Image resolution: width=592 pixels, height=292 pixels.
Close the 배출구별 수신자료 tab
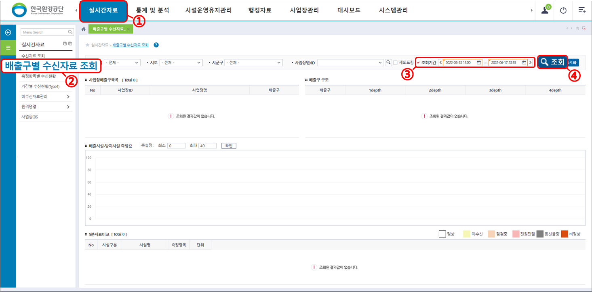(128, 29)
